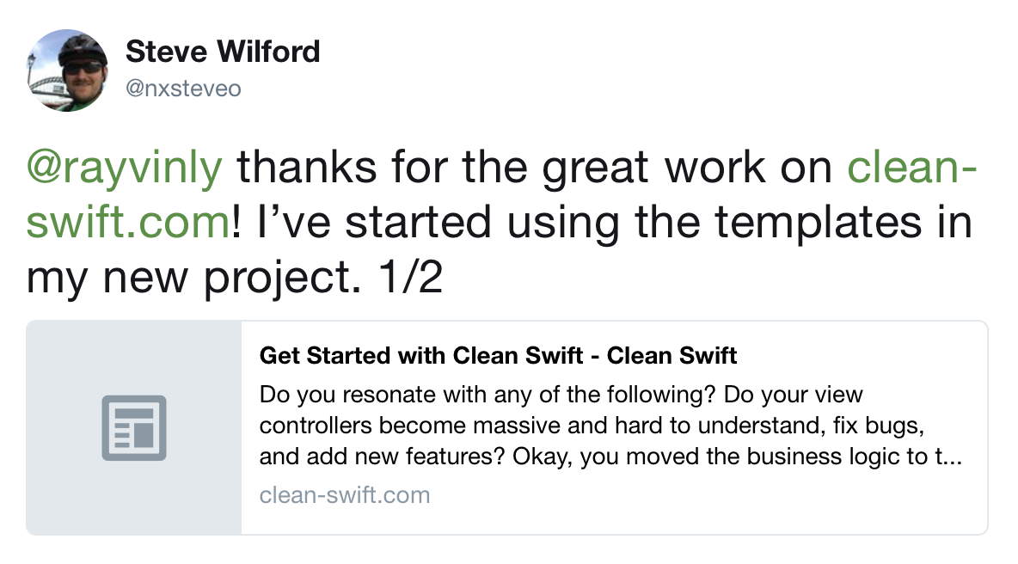Click the "thanks for the great work on" text
This screenshot has height=564, width=1018.
click(x=535, y=168)
